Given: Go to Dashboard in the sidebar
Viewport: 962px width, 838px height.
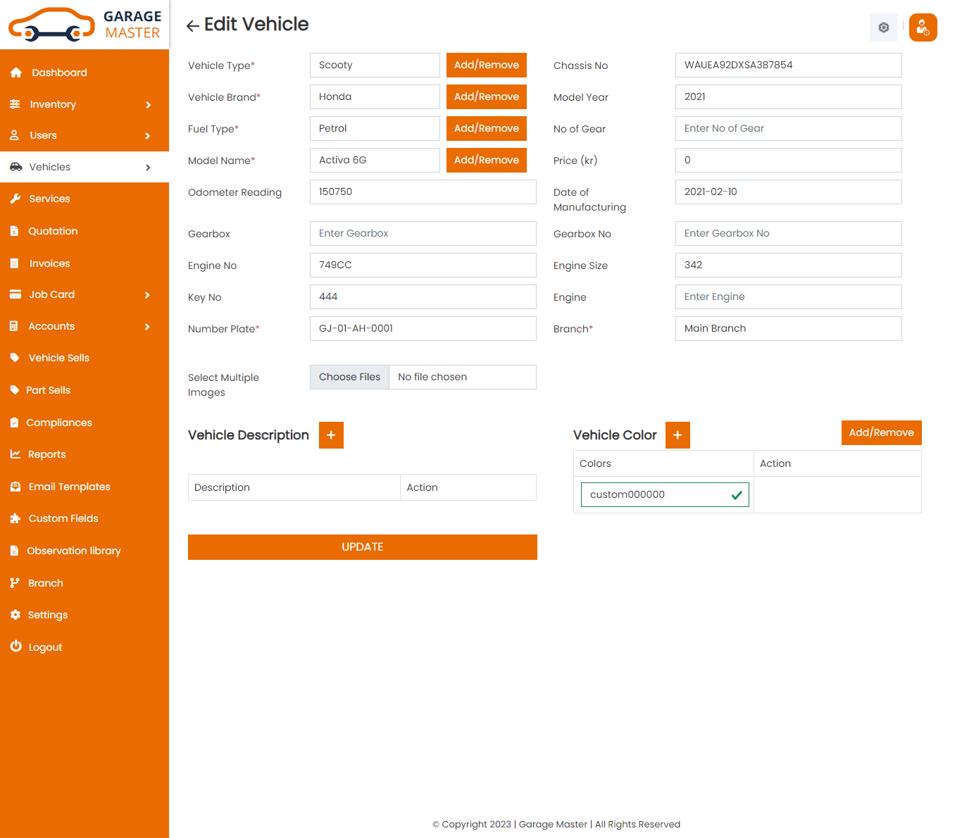Looking at the screenshot, I should (x=59, y=73).
